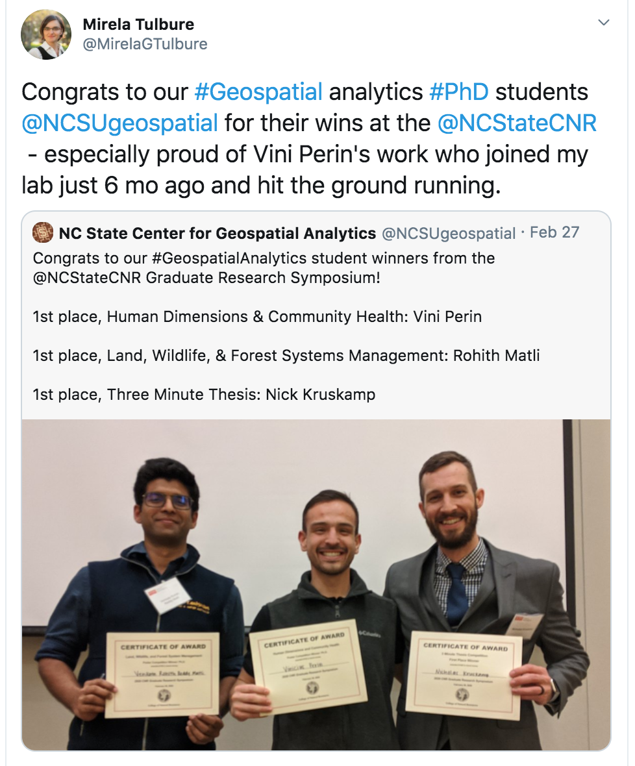The height and width of the screenshot is (766, 635).
Task: Click the Mirela Tulbure display name
Action: coord(138,24)
